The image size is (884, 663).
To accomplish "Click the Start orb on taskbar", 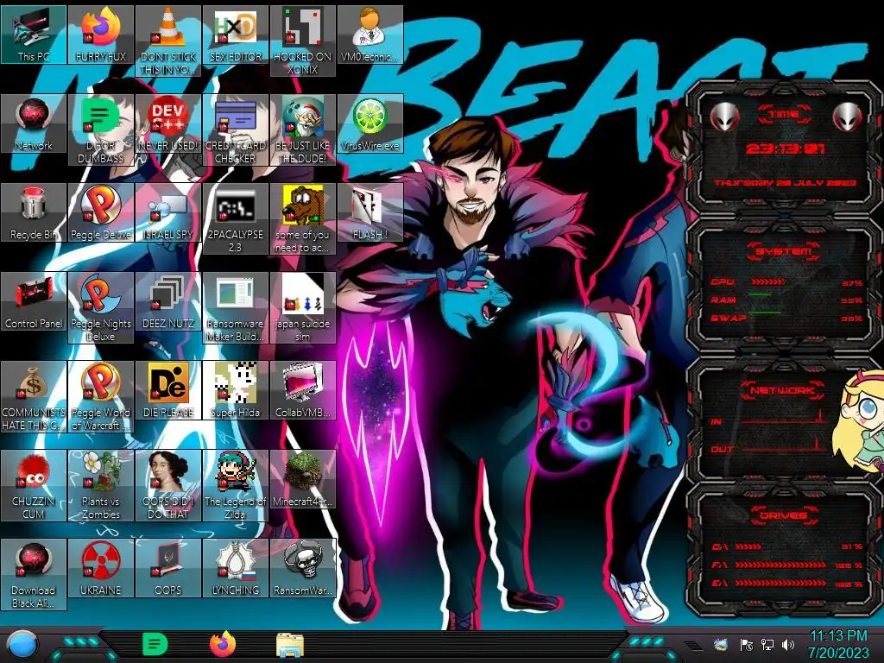I will (22, 646).
